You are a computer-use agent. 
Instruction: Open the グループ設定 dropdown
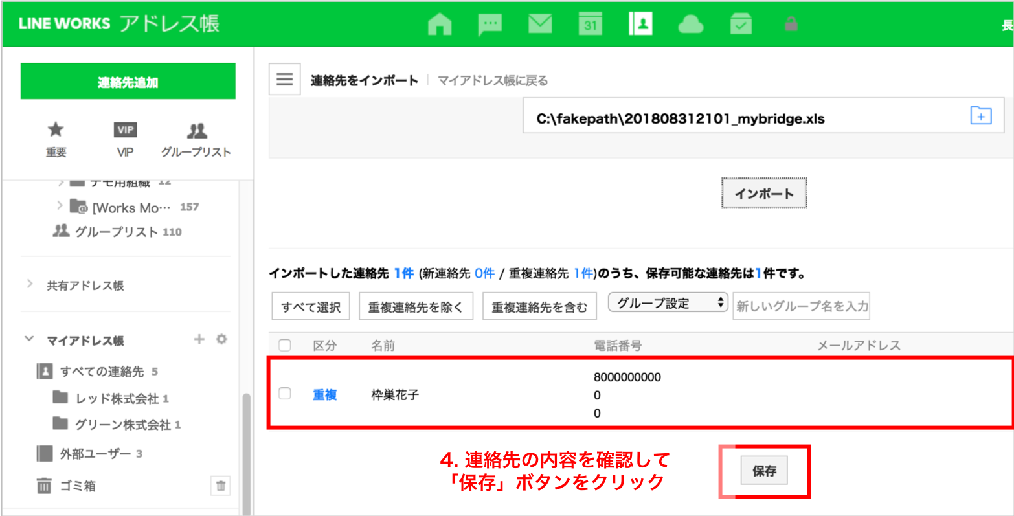pyautogui.click(x=668, y=303)
